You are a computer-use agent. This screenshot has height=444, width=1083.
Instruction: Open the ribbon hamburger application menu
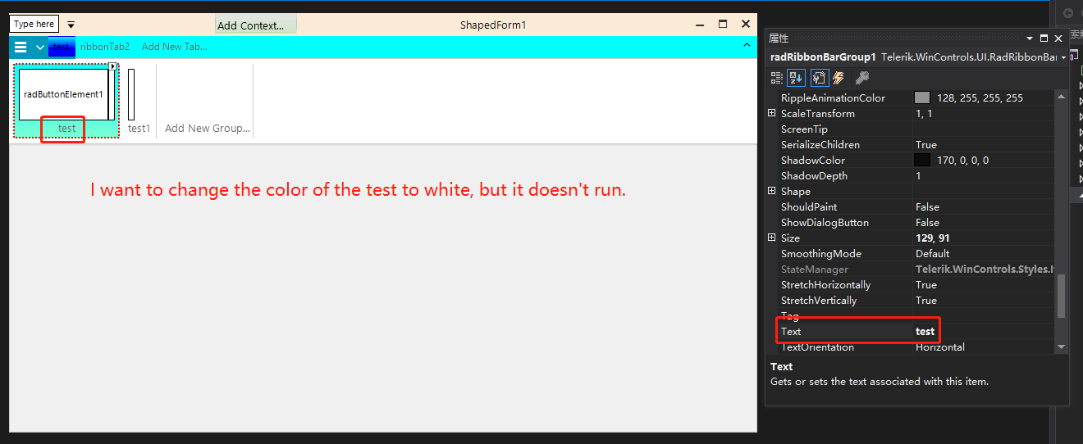[21, 48]
